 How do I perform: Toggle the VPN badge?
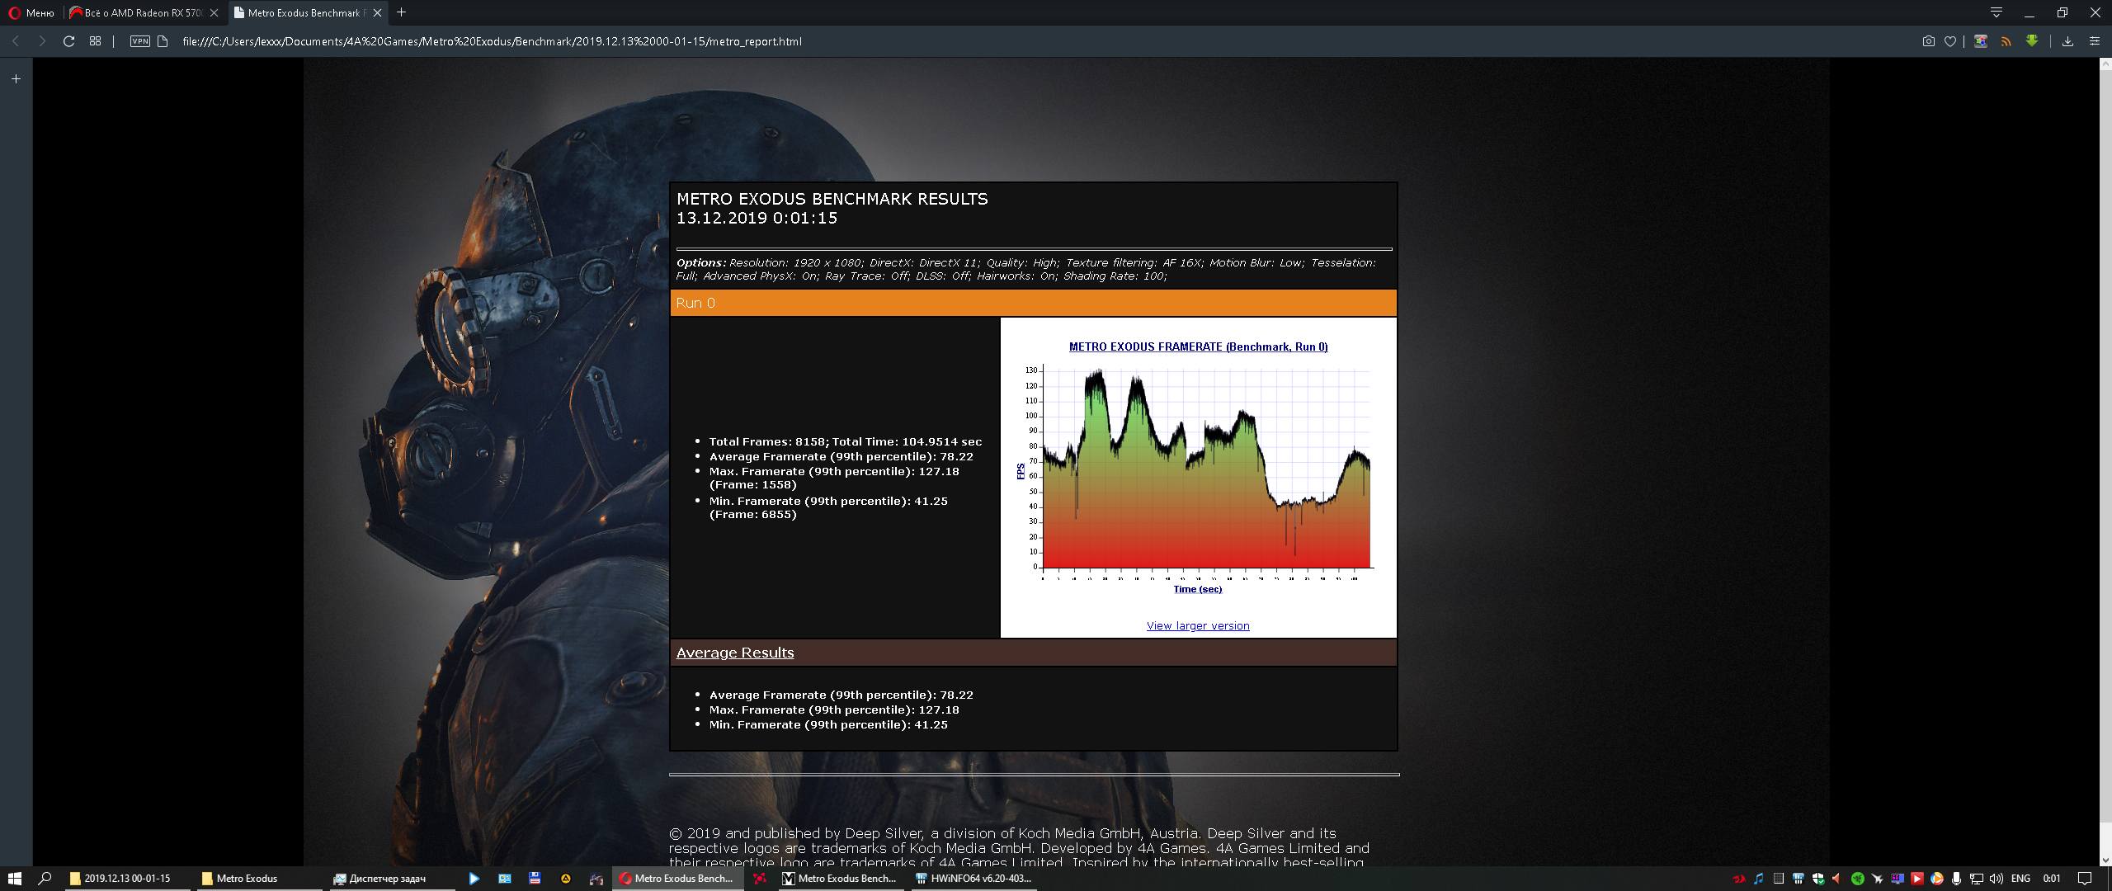[x=140, y=41]
